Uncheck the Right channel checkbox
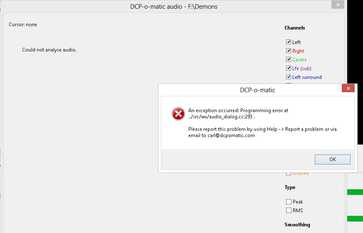 coord(289,51)
